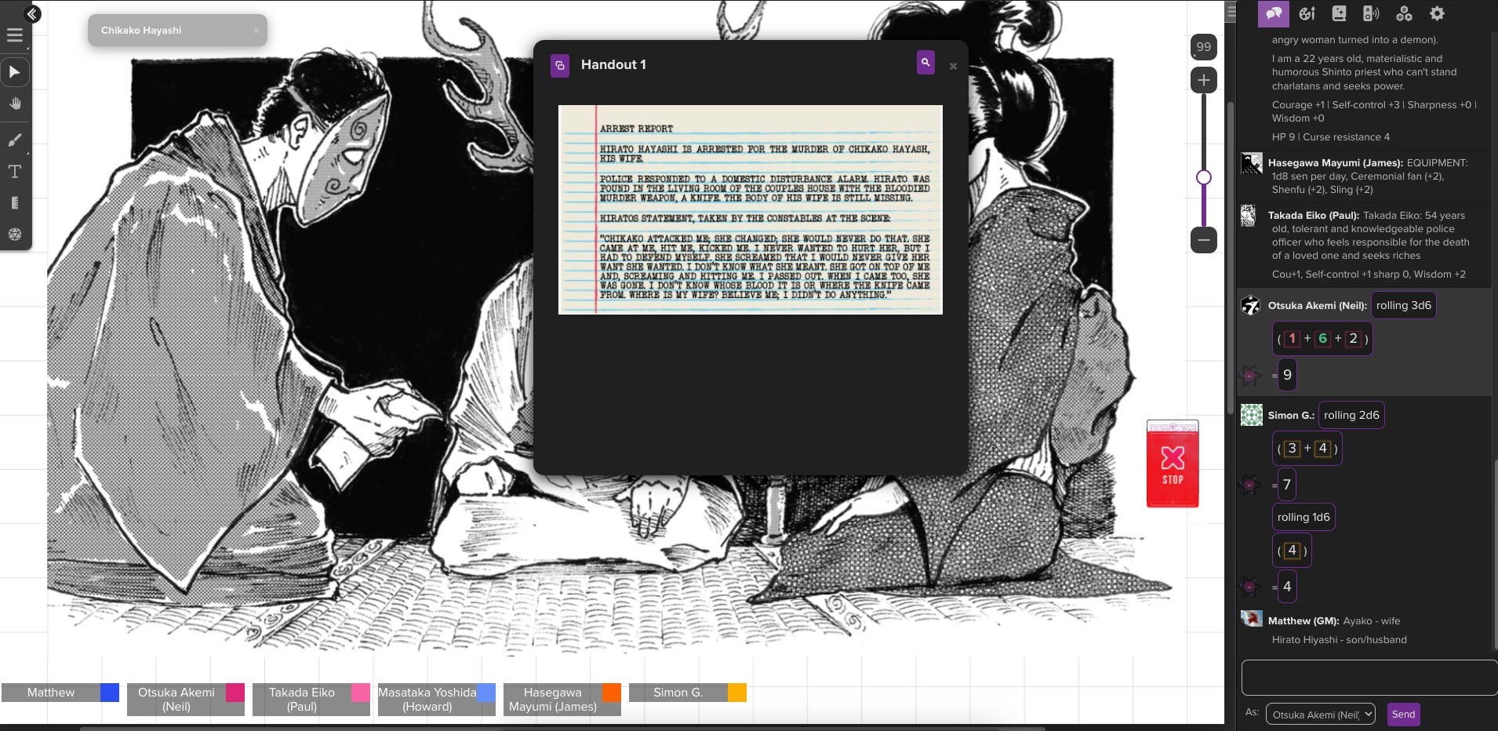Click Otsuka Akemi's magenta color swatch

tap(235, 693)
